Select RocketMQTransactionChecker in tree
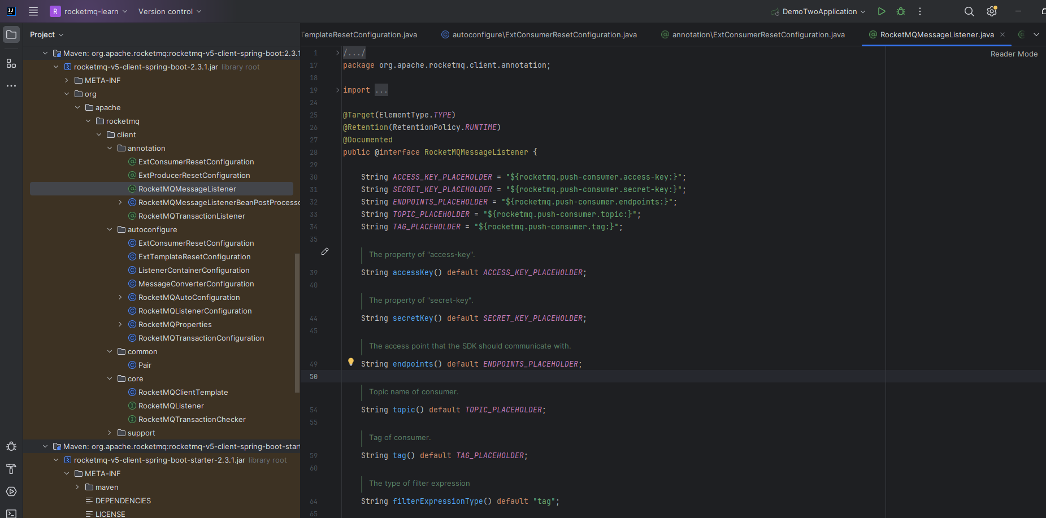This screenshot has width=1046, height=518. 192,419
